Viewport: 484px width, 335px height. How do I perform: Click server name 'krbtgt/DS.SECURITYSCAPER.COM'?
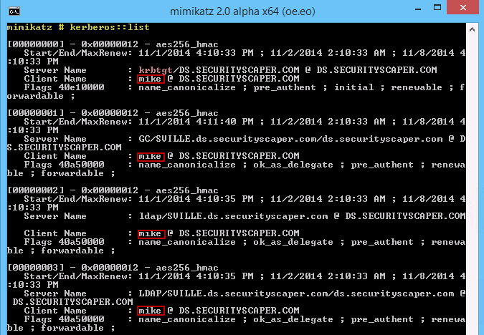tap(219, 70)
